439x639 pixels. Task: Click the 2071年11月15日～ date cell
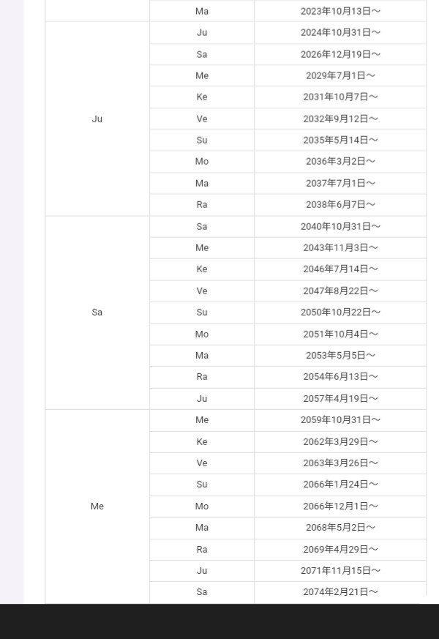pyautogui.click(x=340, y=570)
